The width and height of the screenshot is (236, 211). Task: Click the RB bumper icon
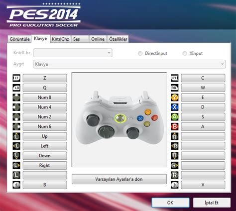point(175,88)
